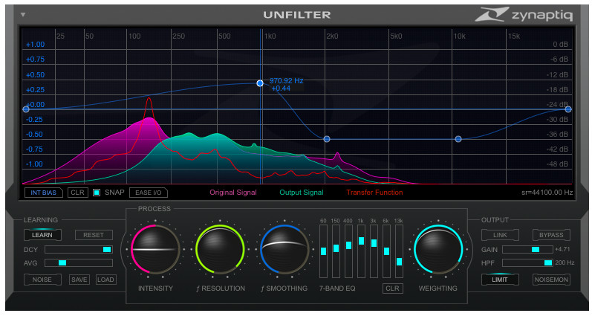Click the f SMOOTHING knob
The height and width of the screenshot is (316, 592).
pos(284,250)
